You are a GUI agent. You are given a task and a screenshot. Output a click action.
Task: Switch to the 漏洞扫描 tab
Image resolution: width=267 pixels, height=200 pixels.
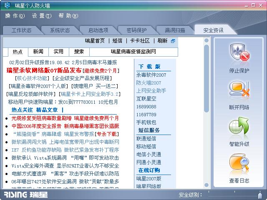175,30
